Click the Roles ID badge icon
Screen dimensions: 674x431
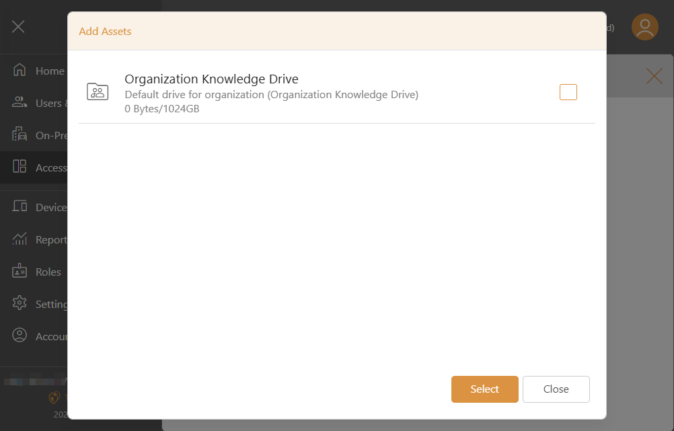coord(20,271)
